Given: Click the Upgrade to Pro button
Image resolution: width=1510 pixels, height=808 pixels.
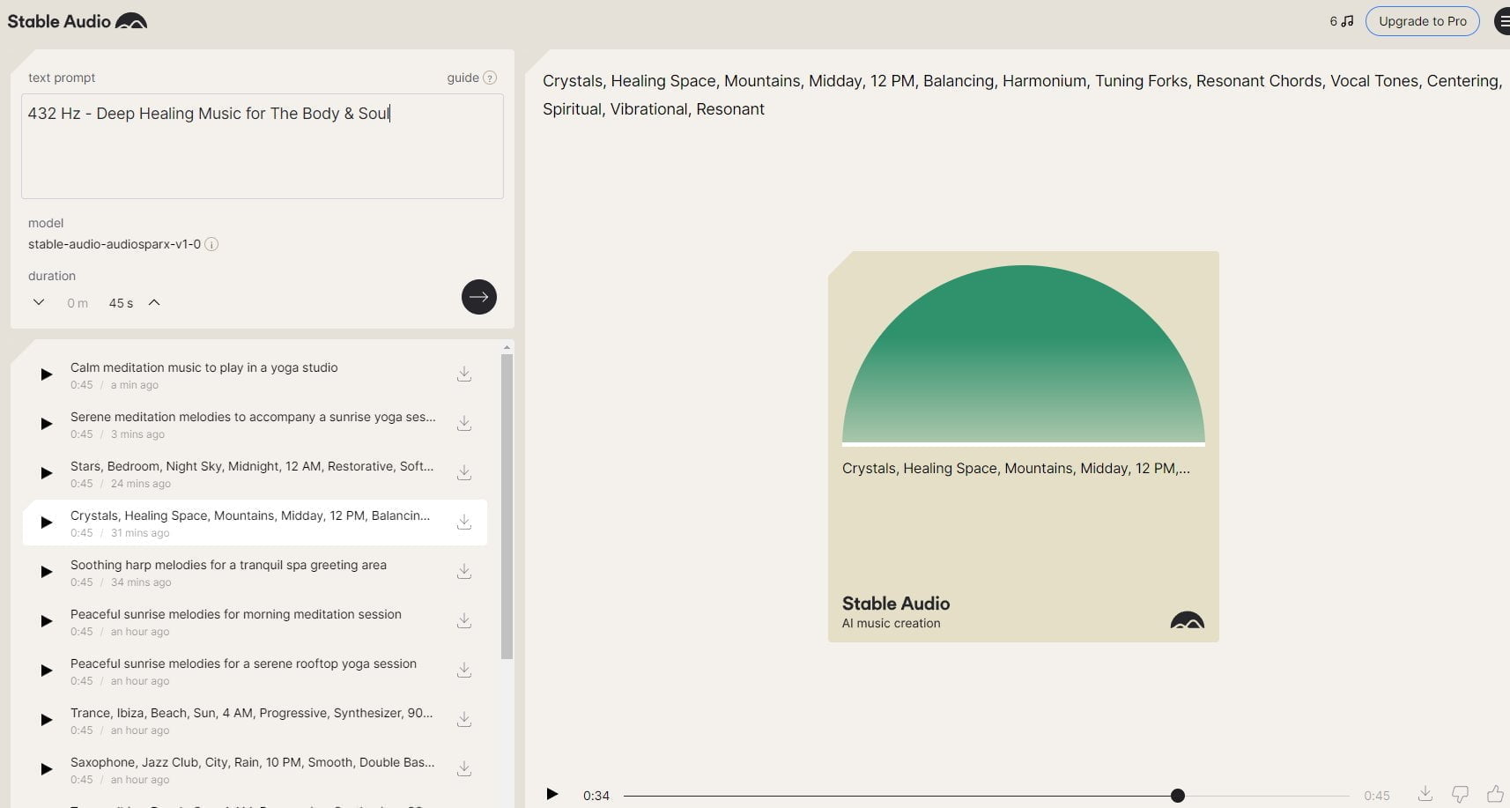Looking at the screenshot, I should pyautogui.click(x=1422, y=21).
